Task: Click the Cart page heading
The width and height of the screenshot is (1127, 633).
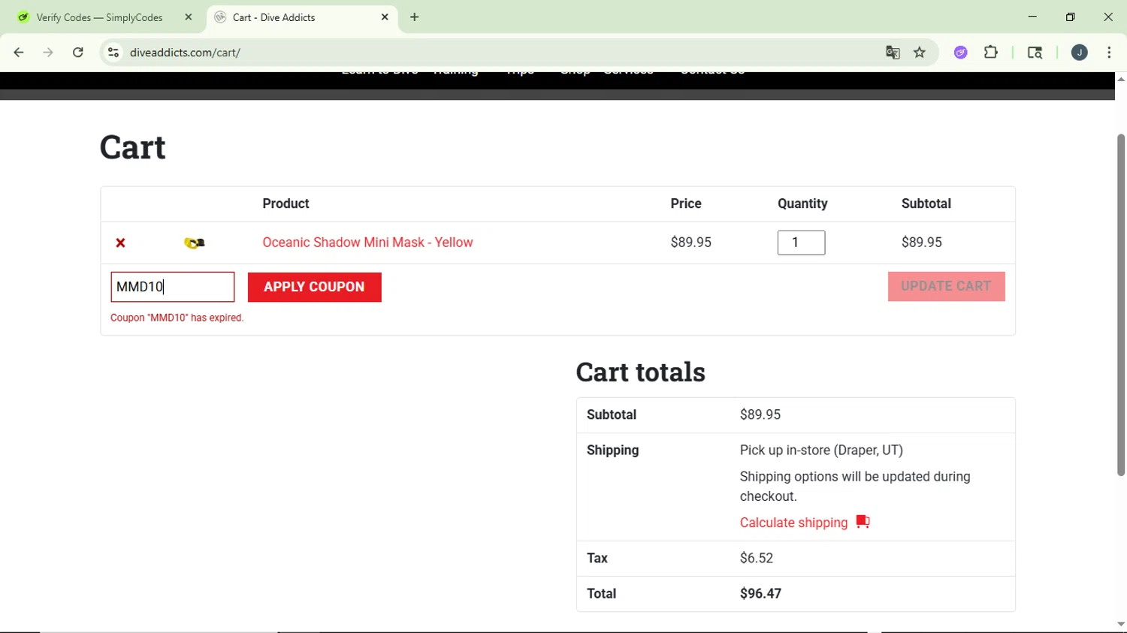Action: click(x=133, y=147)
